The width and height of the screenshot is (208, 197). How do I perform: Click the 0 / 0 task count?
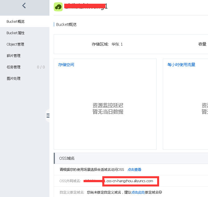pyautogui.click(x=41, y=67)
